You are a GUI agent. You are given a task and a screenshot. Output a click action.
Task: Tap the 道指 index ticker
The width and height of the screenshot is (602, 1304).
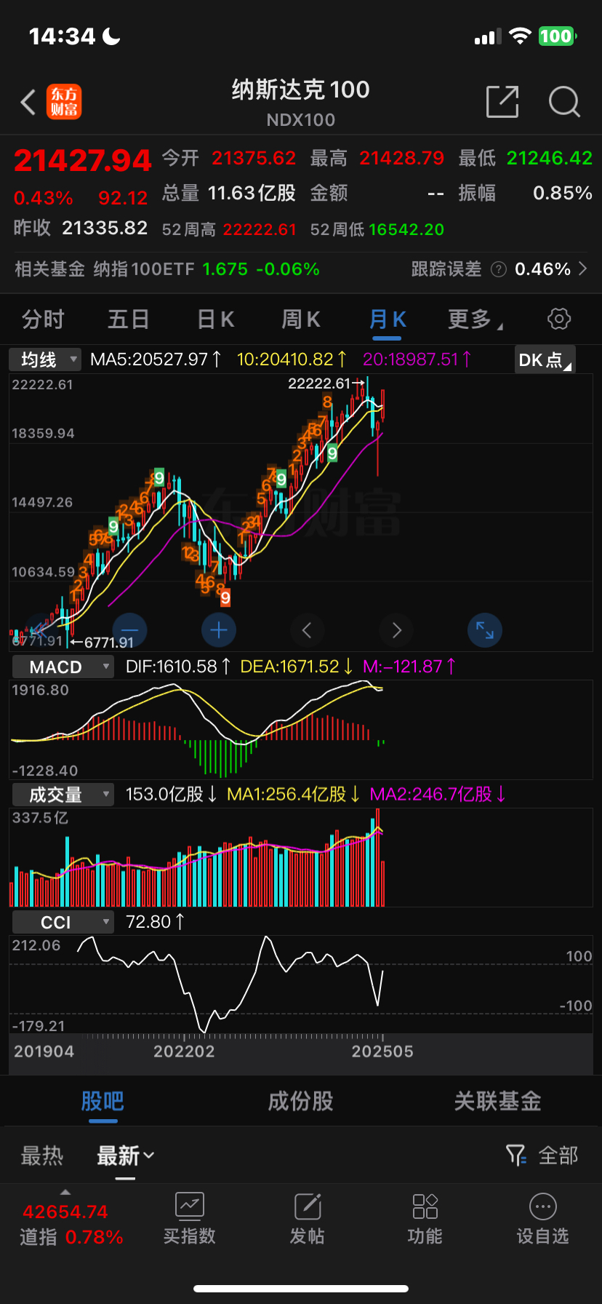point(71,1225)
